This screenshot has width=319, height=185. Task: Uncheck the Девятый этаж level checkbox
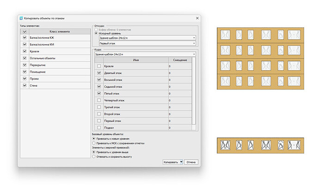click(x=98, y=73)
